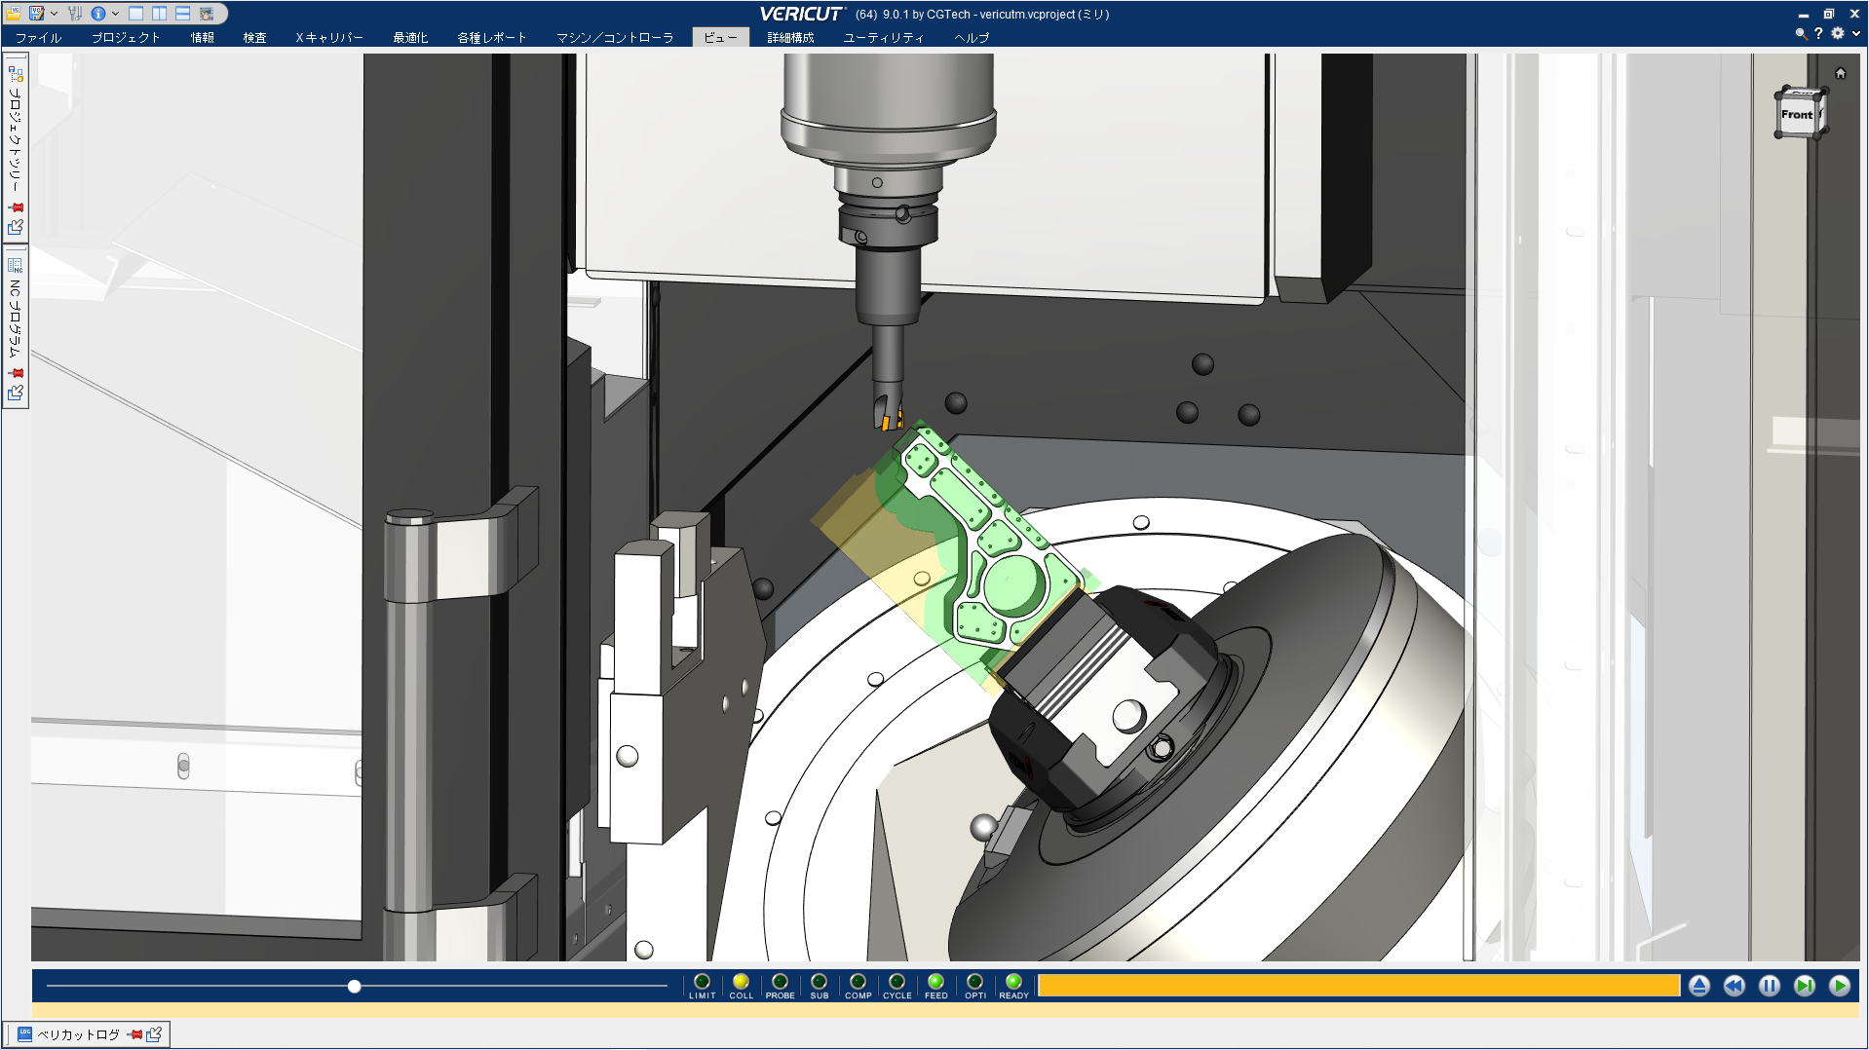Click the COLL status light

[x=742, y=982]
